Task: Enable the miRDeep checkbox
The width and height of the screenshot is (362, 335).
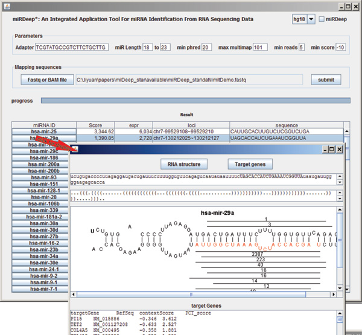Action: [x=322, y=20]
